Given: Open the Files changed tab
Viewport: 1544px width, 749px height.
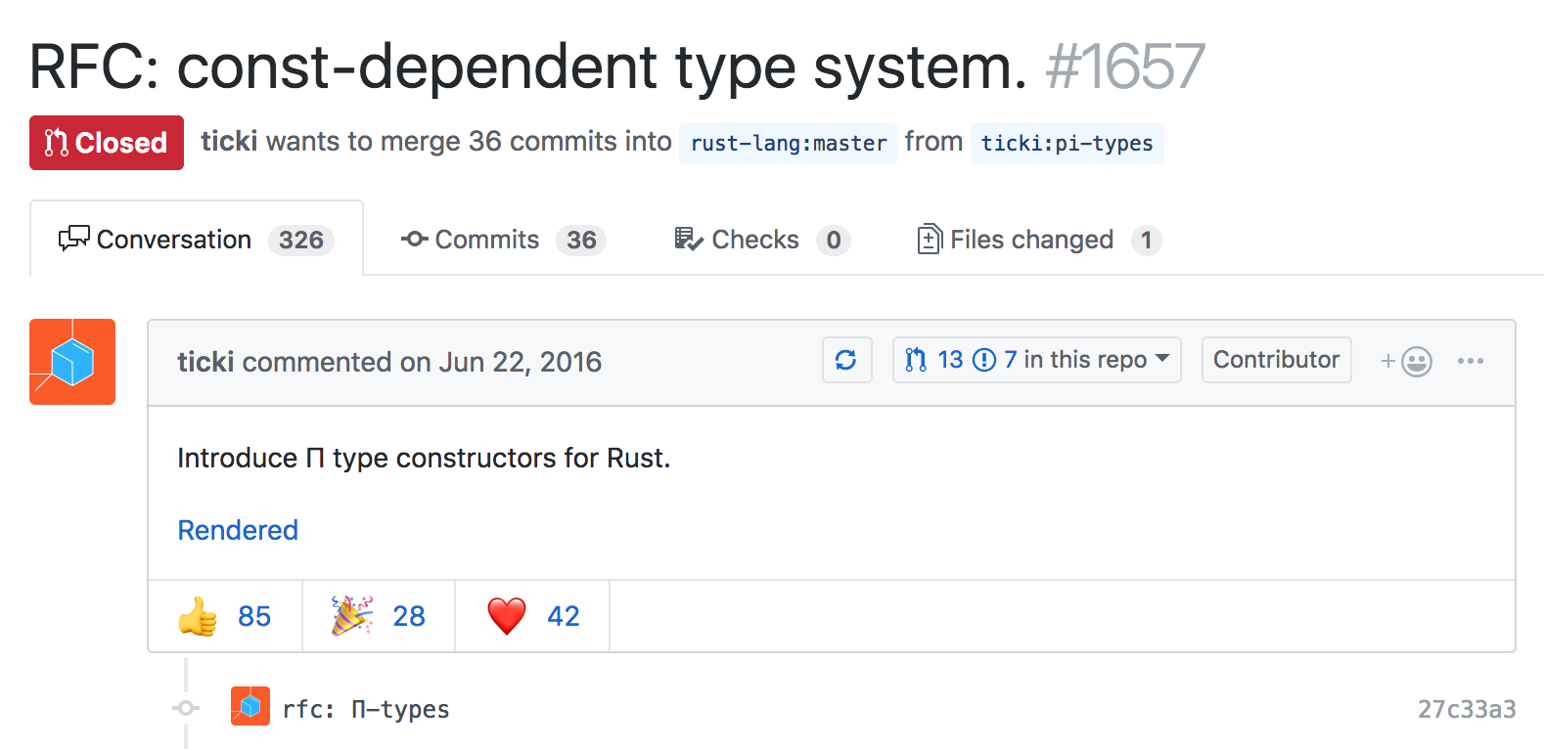Looking at the screenshot, I should click(1038, 240).
